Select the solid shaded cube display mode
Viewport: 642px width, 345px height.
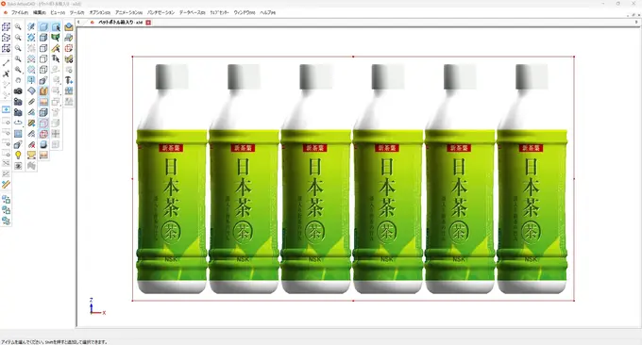(43, 37)
